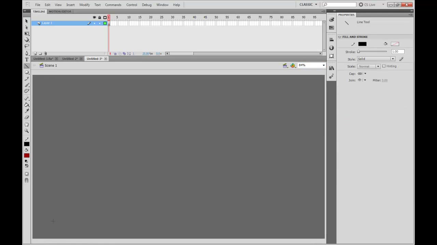Screen dimensions: 437x245
Task: Select the Paint Bucket tool
Action: click(27, 105)
